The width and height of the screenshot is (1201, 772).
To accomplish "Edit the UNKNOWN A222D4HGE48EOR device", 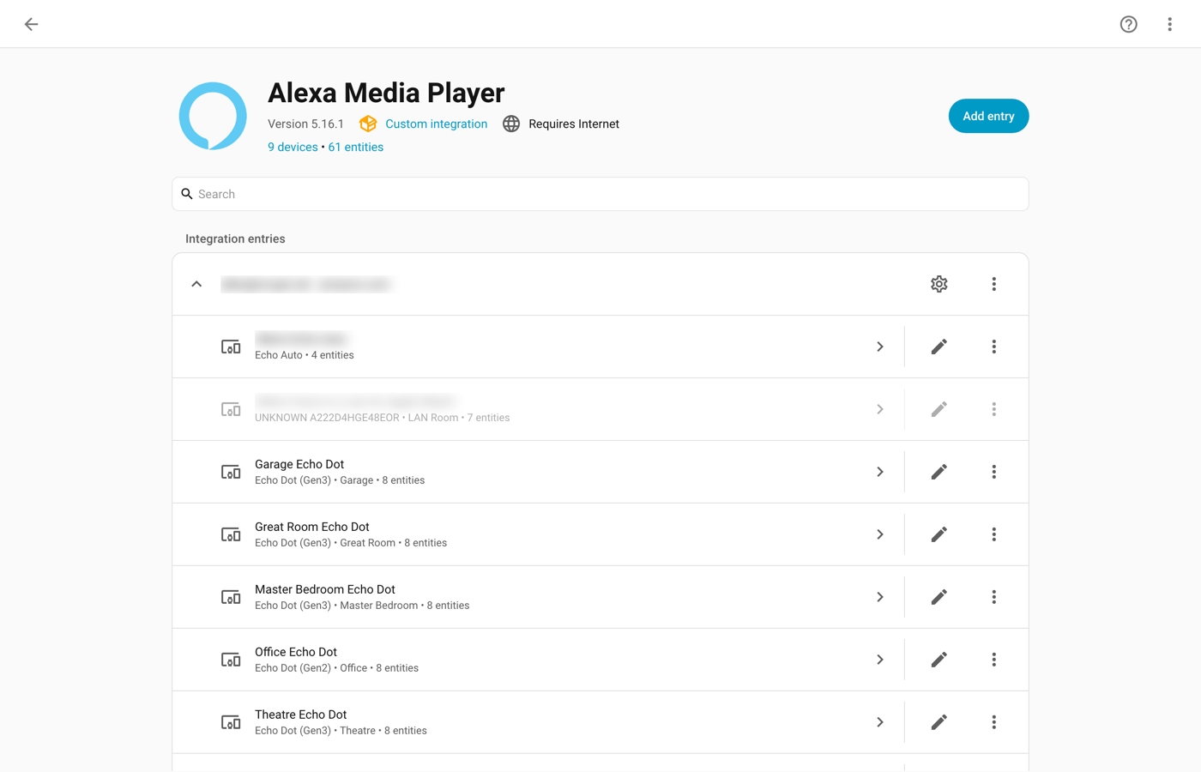I will tap(939, 409).
